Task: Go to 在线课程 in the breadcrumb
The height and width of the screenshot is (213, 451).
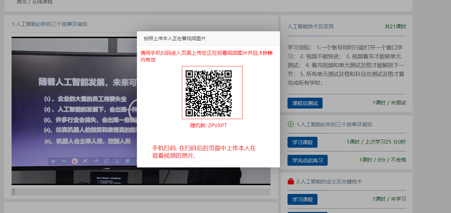Action: (x=43, y=2)
